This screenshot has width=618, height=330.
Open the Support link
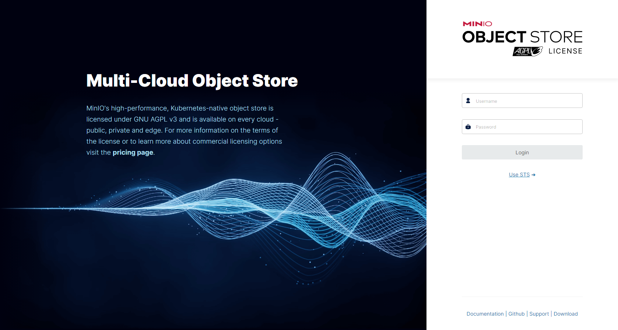click(x=539, y=314)
